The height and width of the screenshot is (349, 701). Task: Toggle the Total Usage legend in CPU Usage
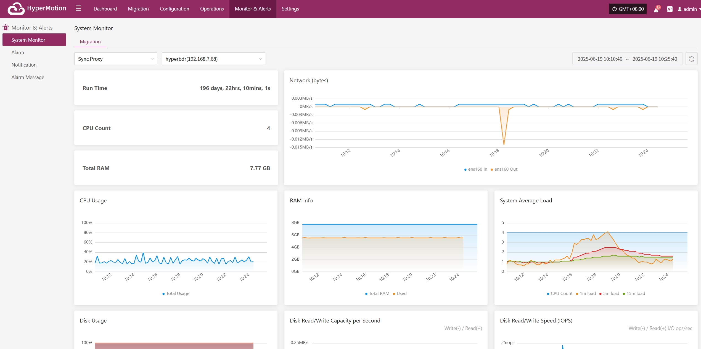tap(176, 294)
